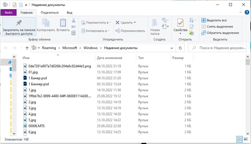
Task: Open the new item icon dropdown
Action: [165, 20]
